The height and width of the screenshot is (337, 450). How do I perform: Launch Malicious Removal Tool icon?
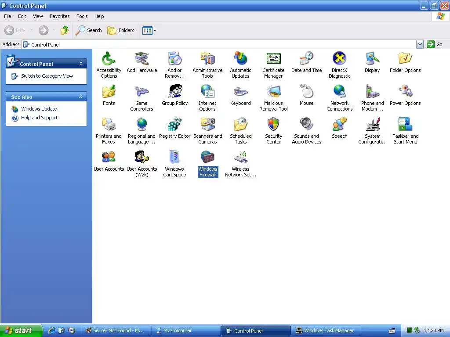[273, 92]
